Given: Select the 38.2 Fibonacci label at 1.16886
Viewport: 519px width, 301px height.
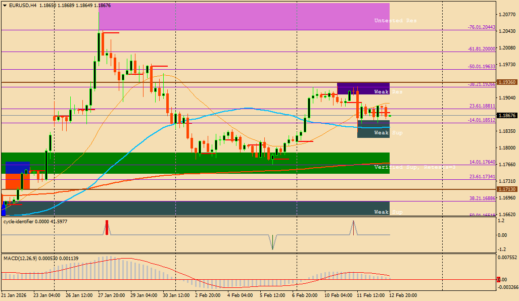Looking at the screenshot, I should (x=482, y=198).
